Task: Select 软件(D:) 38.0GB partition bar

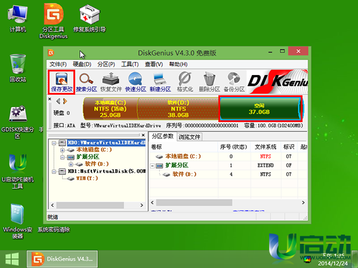Action: tap(178, 109)
